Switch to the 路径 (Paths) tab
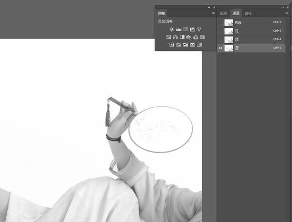This screenshot has height=222, width=292. click(x=248, y=13)
